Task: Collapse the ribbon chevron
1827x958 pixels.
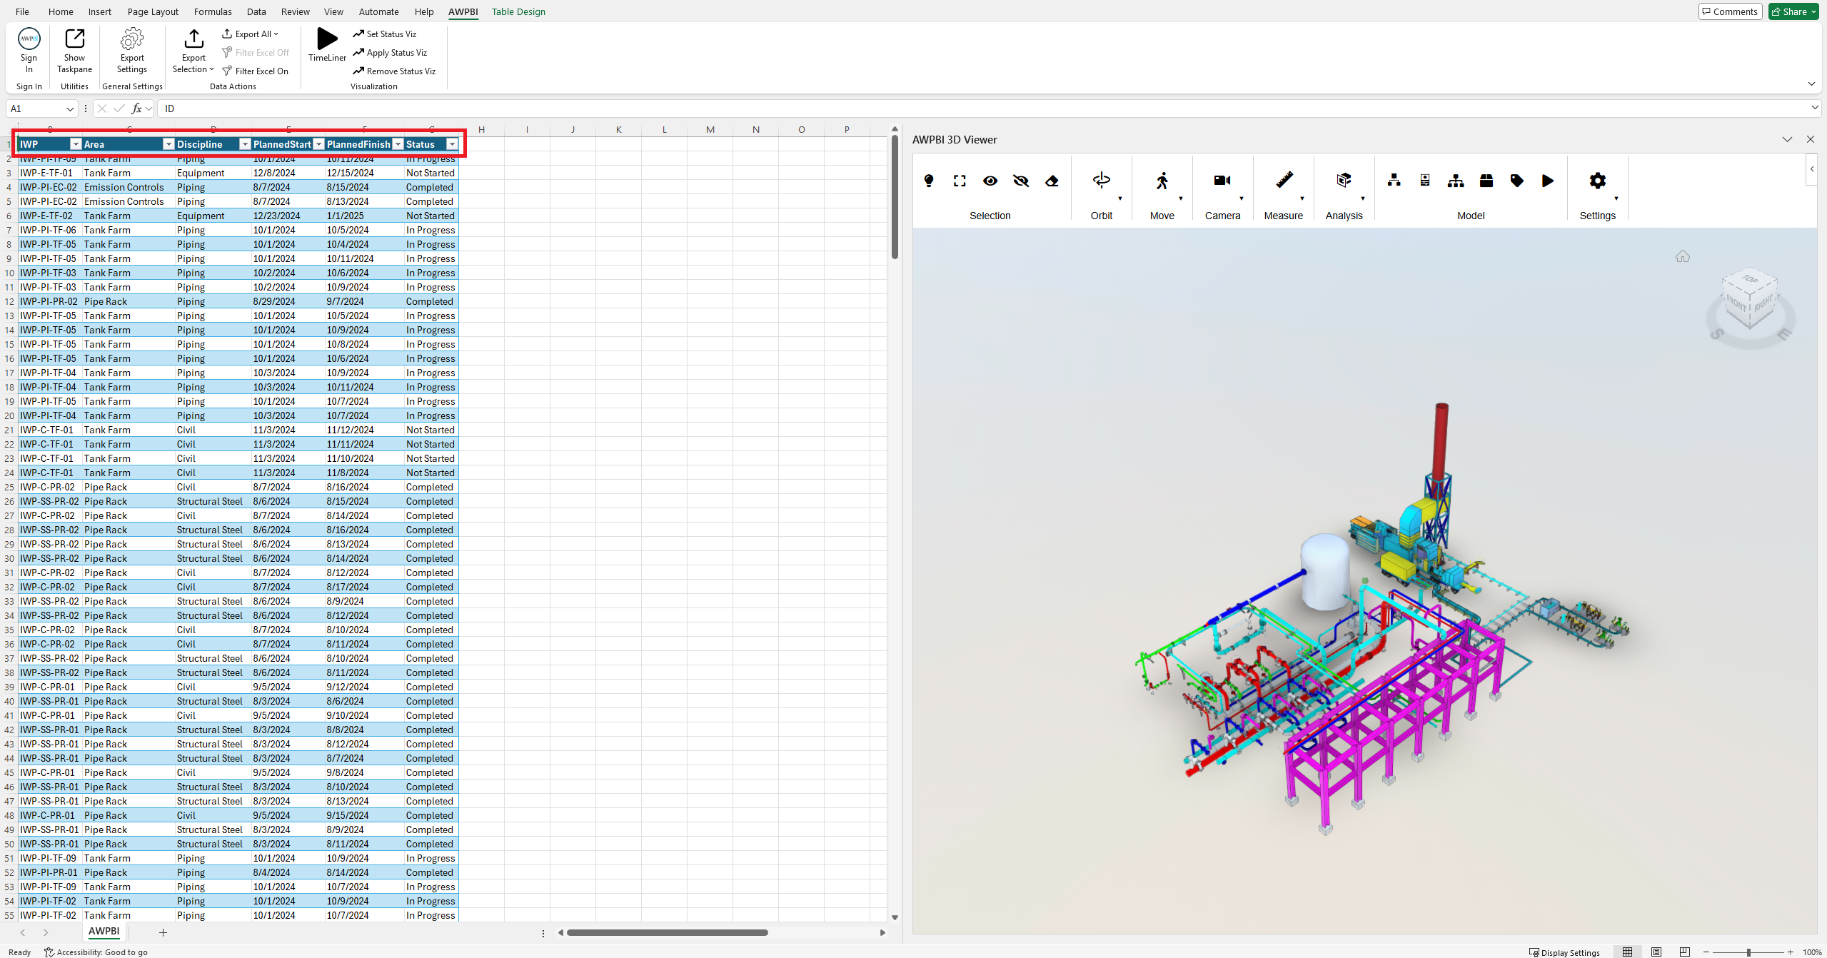Action: [x=1811, y=84]
